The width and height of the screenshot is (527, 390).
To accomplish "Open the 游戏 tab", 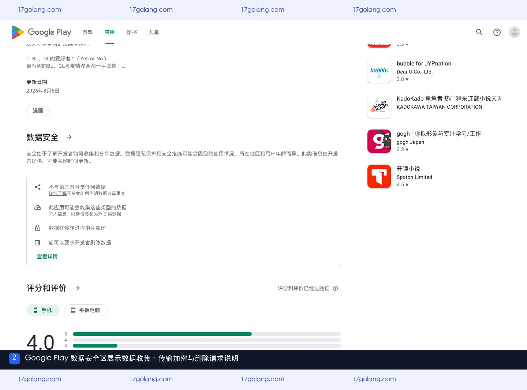I will 87,32.
